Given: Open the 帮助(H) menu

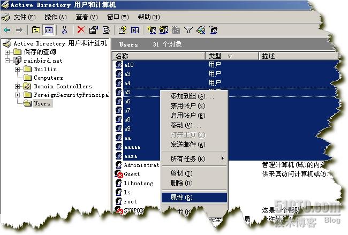Looking at the screenshot, I should (149, 17).
